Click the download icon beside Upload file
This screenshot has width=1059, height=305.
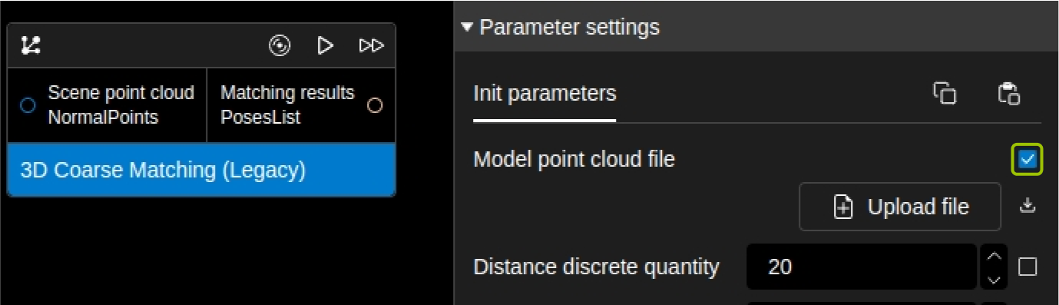click(1028, 206)
